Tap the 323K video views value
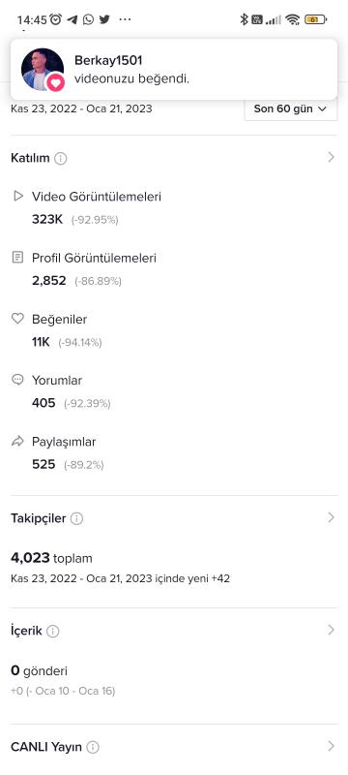 (x=47, y=220)
